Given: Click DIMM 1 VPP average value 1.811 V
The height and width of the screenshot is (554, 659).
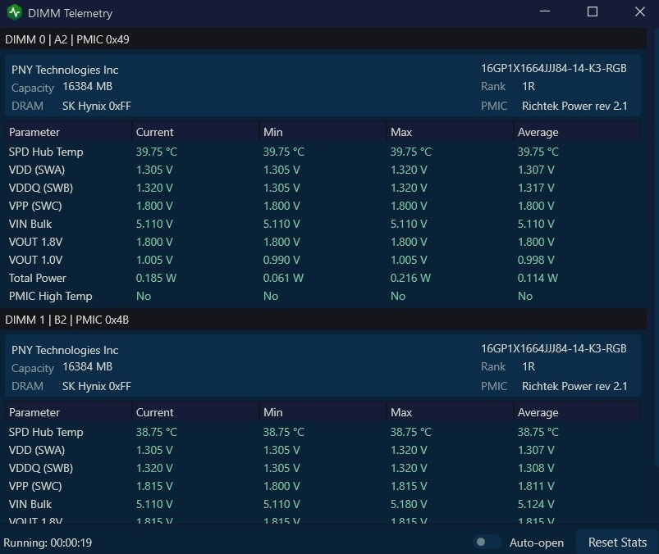Looking at the screenshot, I should 536,486.
